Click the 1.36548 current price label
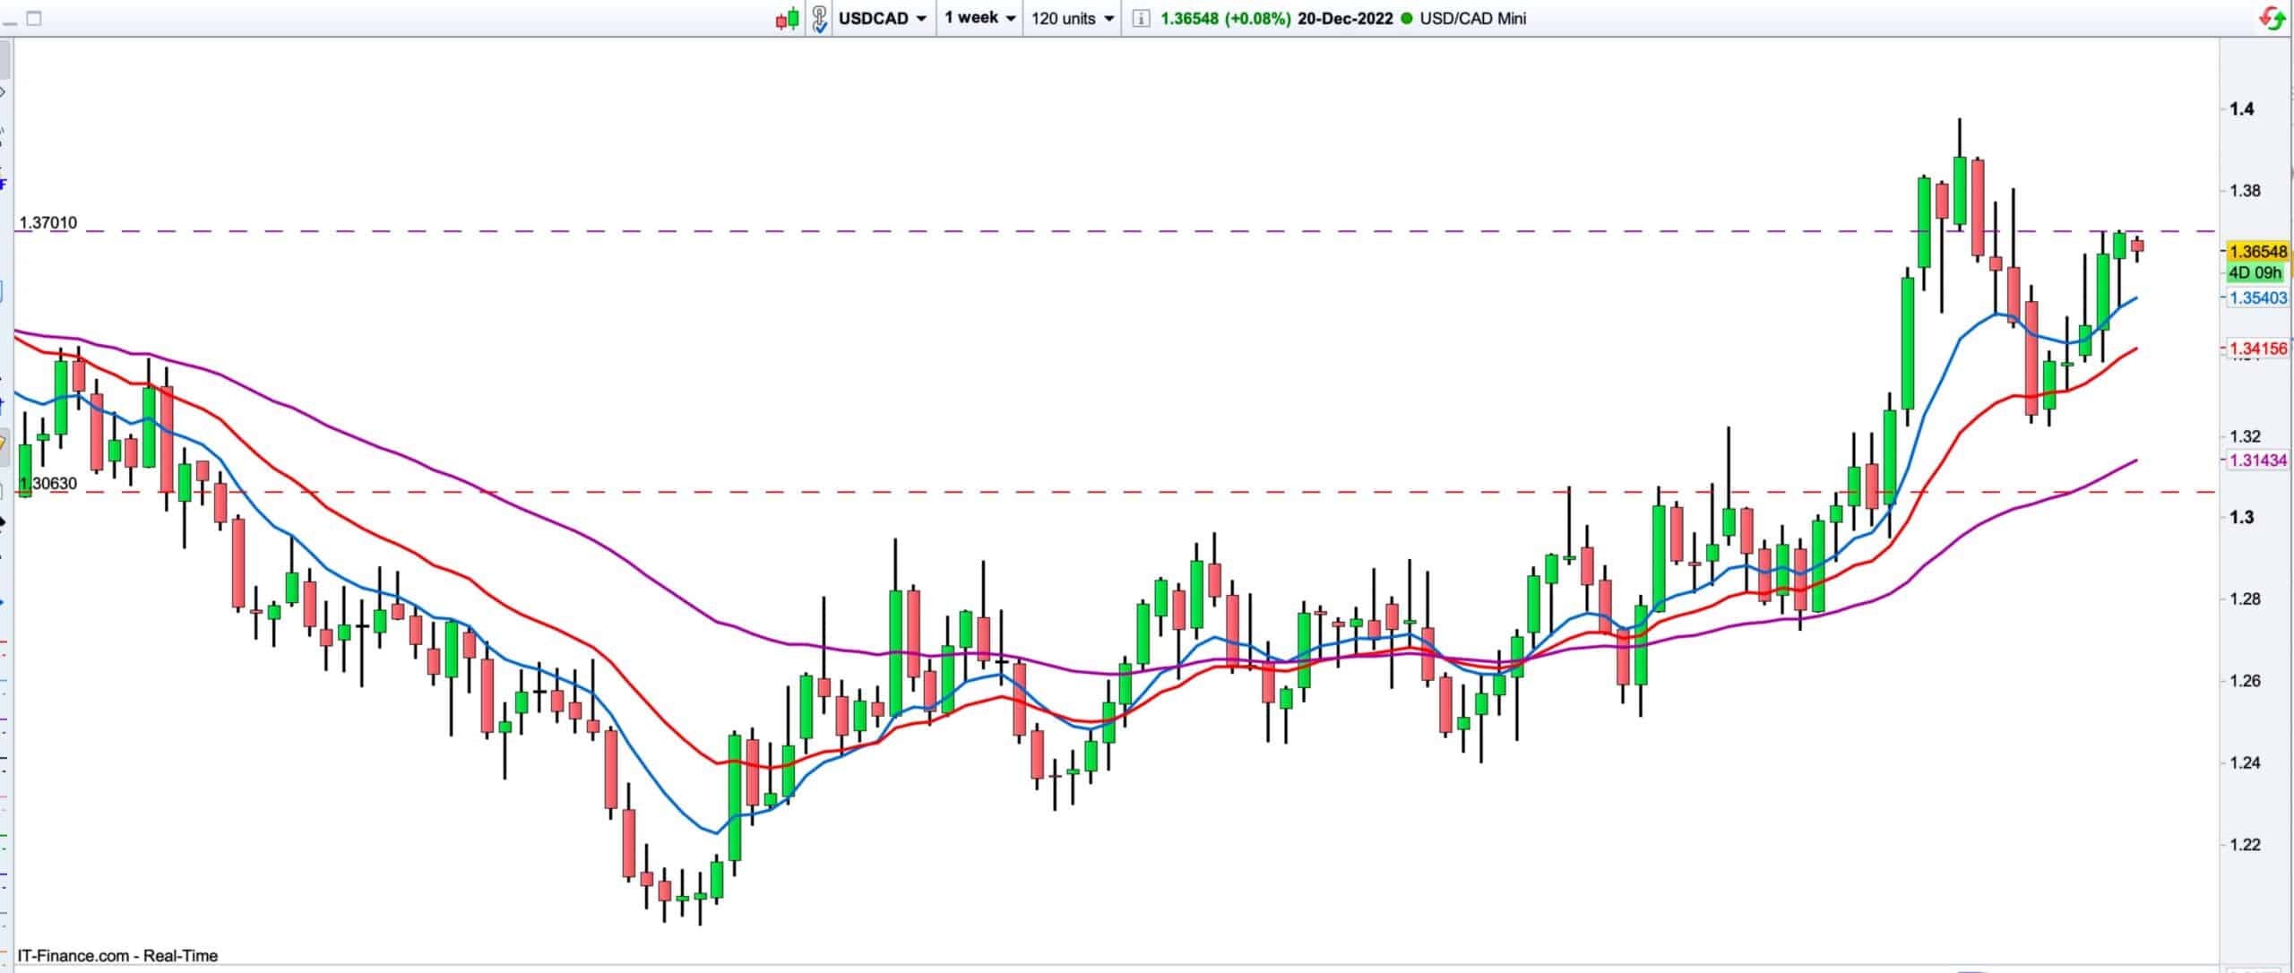Viewport: 2294px width, 973px height. click(x=2258, y=252)
